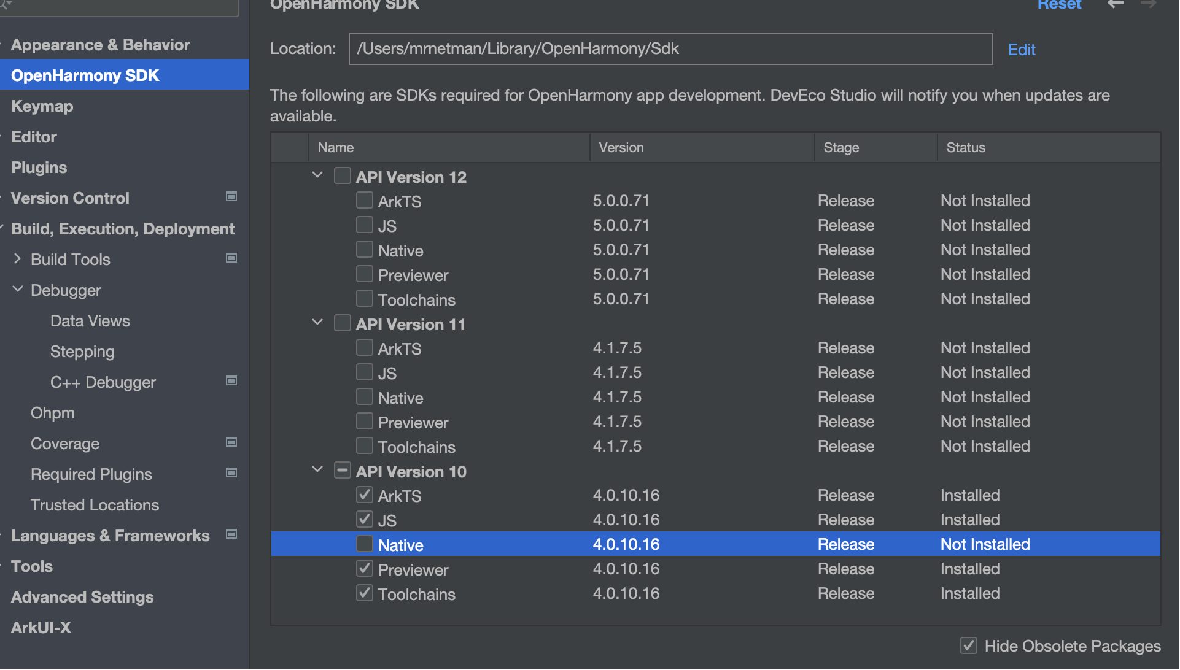Collapse the API Version 11 tree node
The width and height of the screenshot is (1180, 670).
tap(317, 323)
